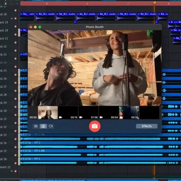Click the orange playhead marker on timeline
181x181 pixels.
point(155,3)
